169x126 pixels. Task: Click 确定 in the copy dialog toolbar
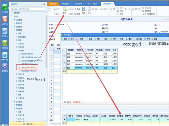(x=64, y=39)
